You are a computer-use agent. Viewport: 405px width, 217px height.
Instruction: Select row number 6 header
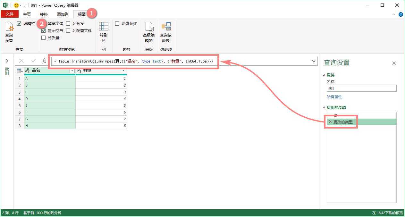point(20,112)
